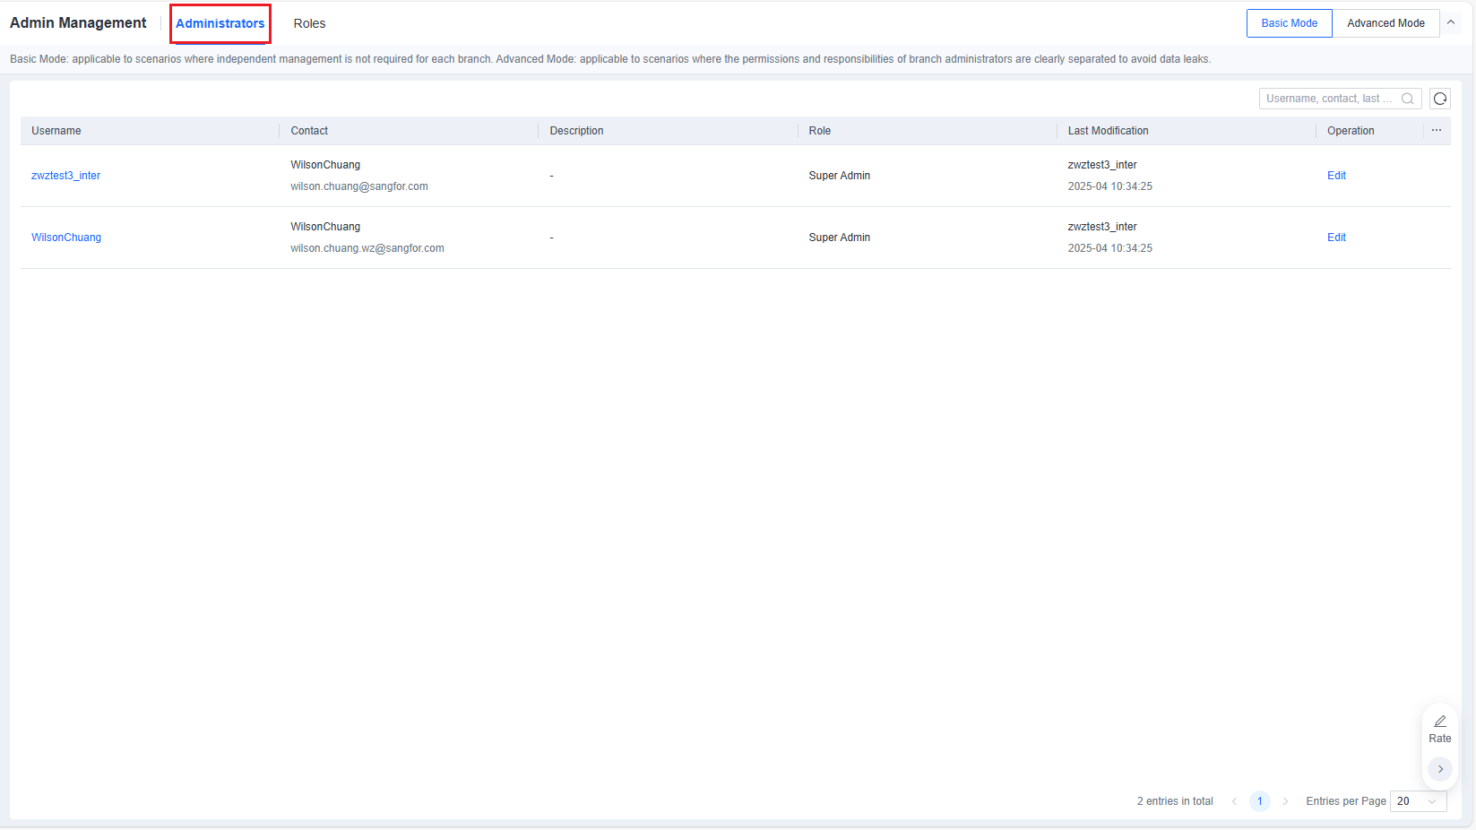Click the Username column header
The image size is (1476, 830).
56,131
